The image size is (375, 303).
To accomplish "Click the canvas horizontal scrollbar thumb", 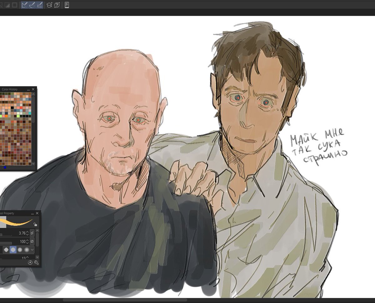I will [125, 300].
